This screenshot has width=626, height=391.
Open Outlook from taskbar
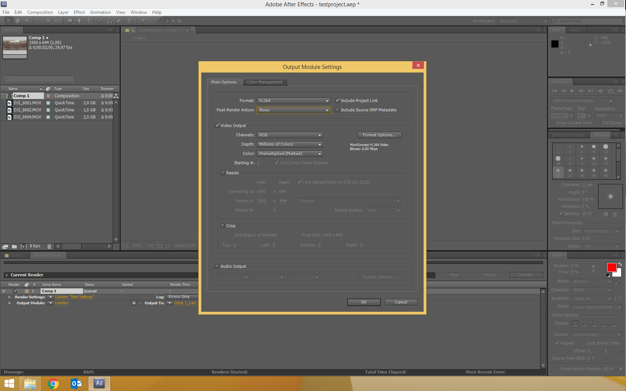click(x=76, y=384)
